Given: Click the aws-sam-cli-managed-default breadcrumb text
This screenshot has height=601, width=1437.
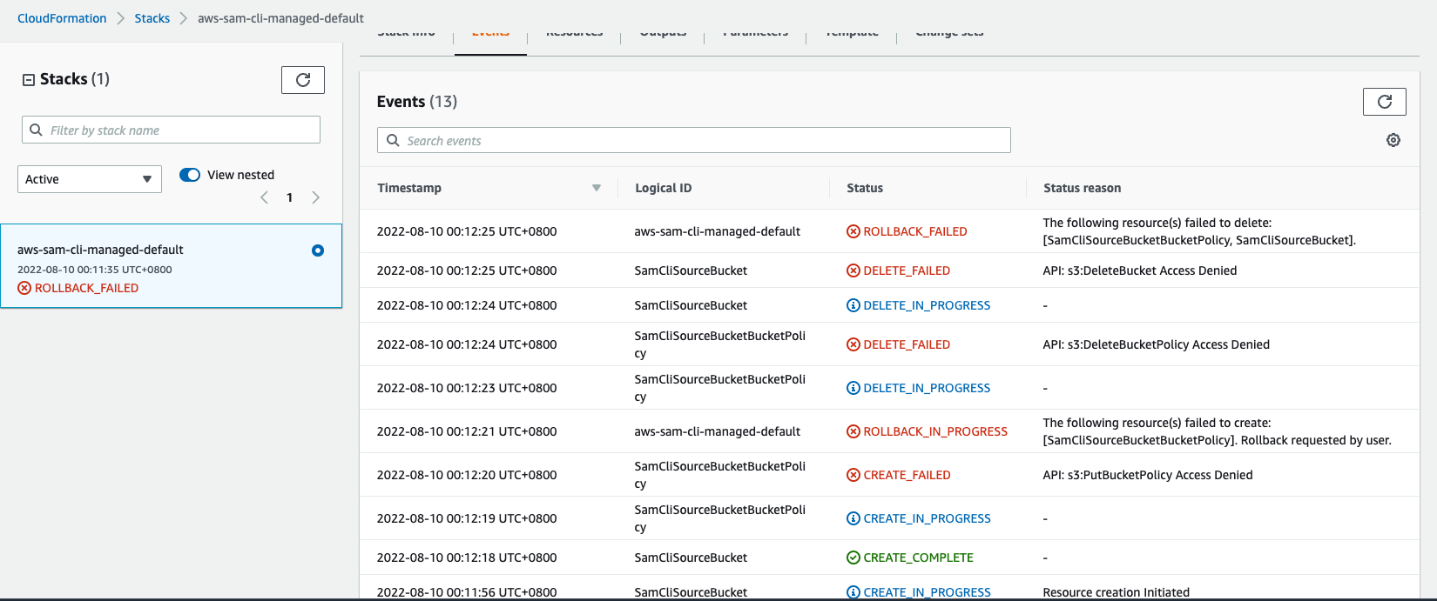Looking at the screenshot, I should pos(280,18).
